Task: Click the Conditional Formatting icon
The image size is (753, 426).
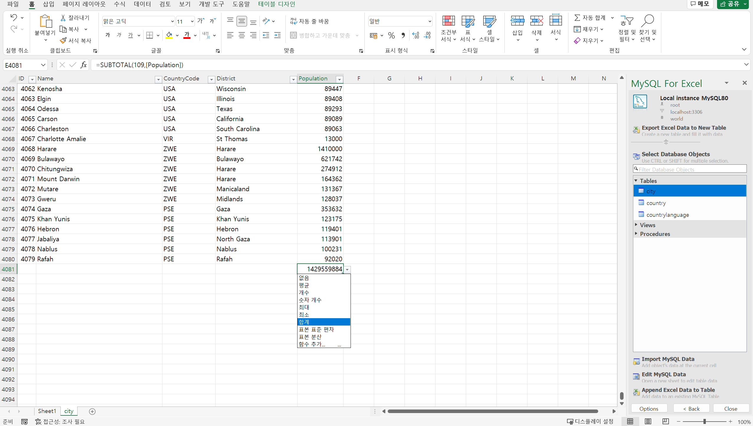Action: (x=448, y=21)
